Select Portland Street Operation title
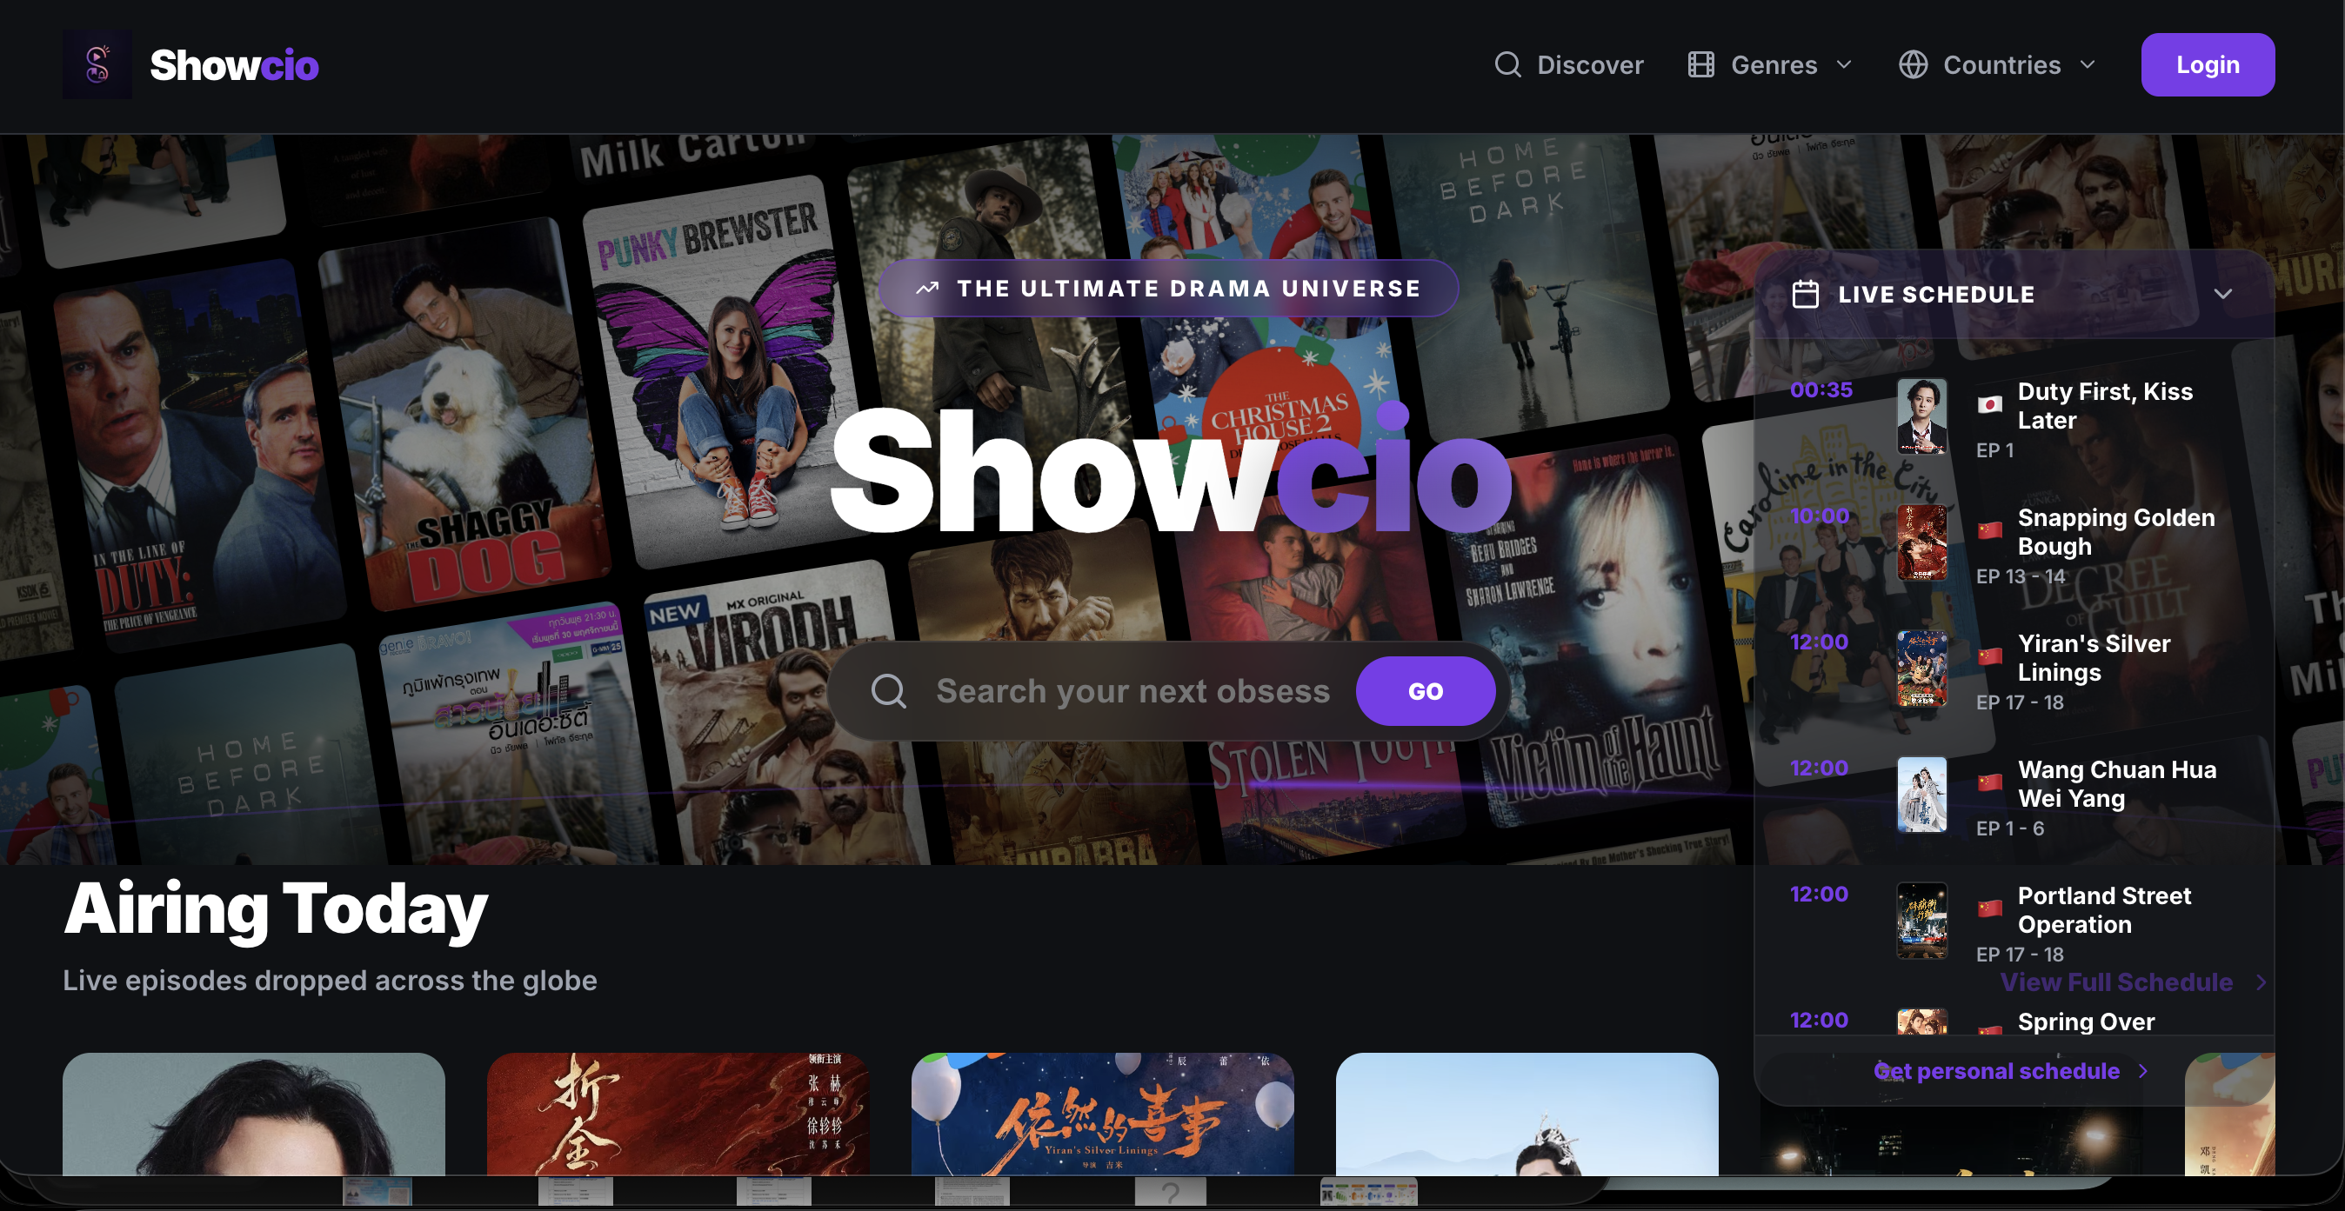This screenshot has width=2345, height=1211. pyautogui.click(x=2104, y=910)
